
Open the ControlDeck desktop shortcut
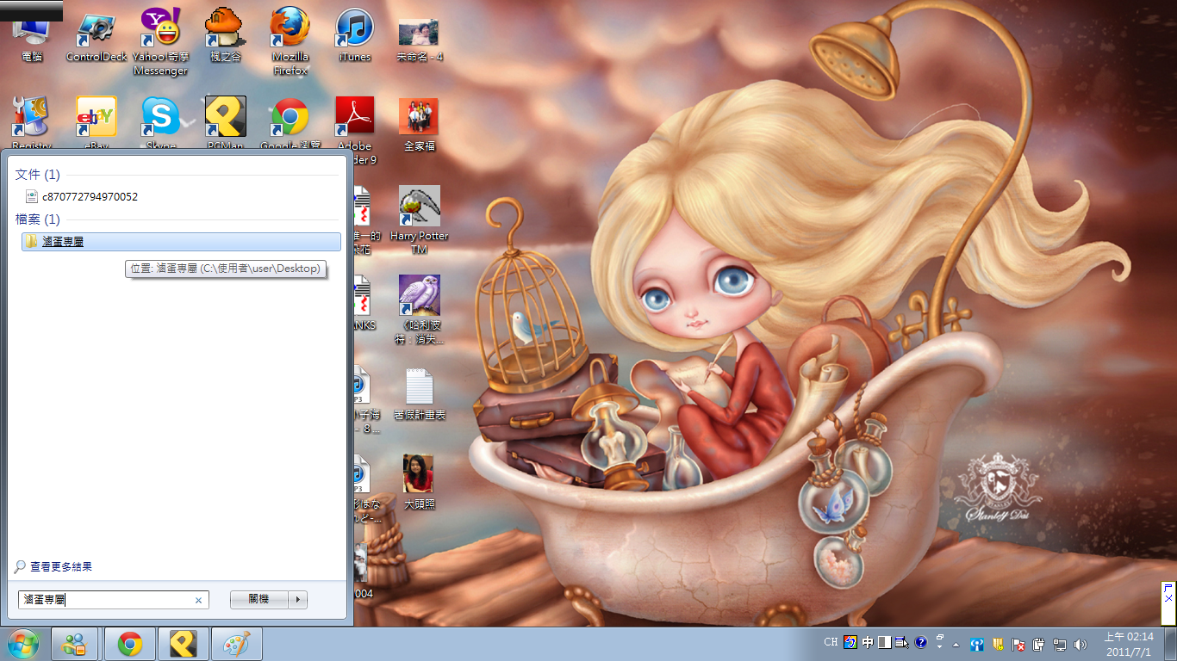[96, 36]
